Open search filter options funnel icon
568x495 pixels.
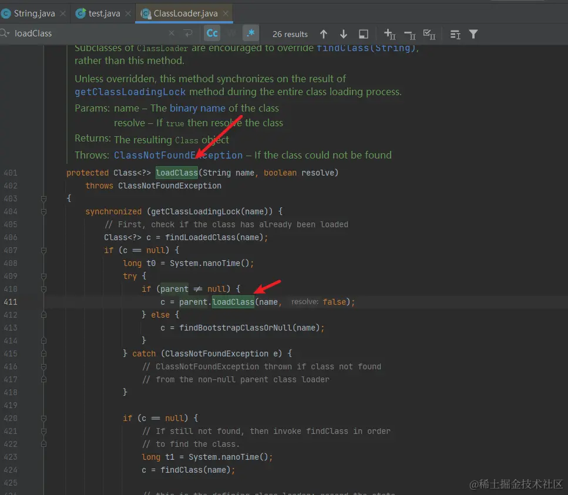coord(473,34)
